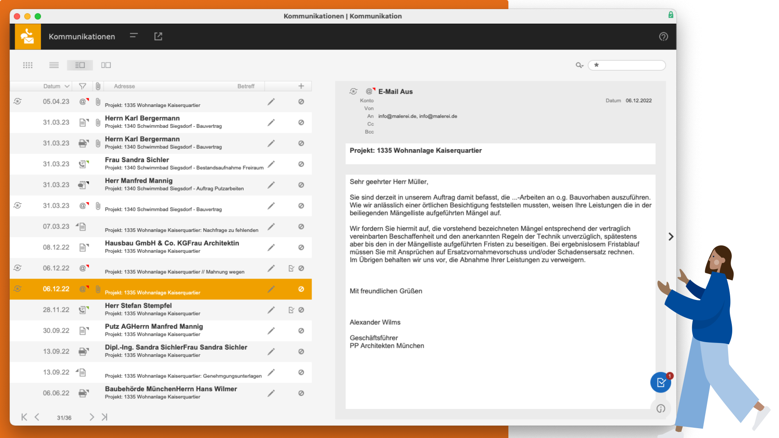Image resolution: width=779 pixels, height=438 pixels.
Task: Open task icon on Mahnung wegen row
Action: 291,268
